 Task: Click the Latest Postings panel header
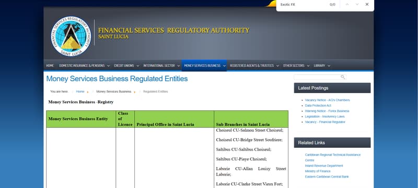(x=332, y=88)
